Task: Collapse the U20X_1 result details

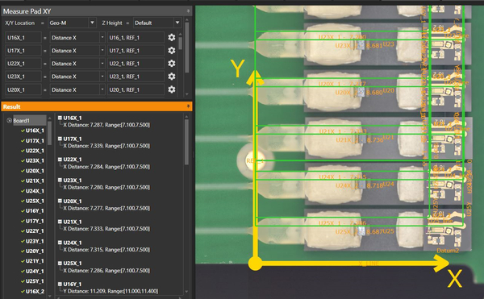Action: (60, 201)
